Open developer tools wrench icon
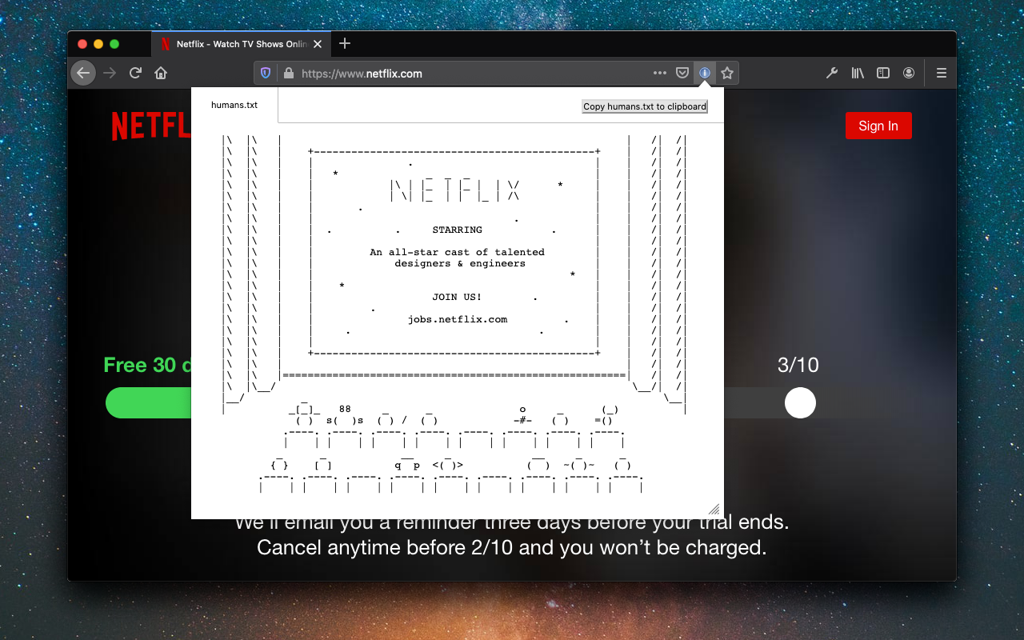 pos(832,73)
